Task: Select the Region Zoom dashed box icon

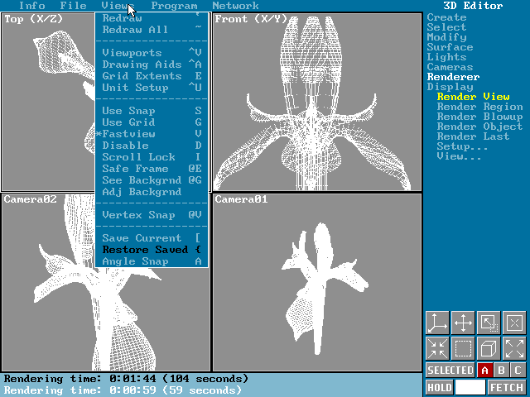Action: 463,348
